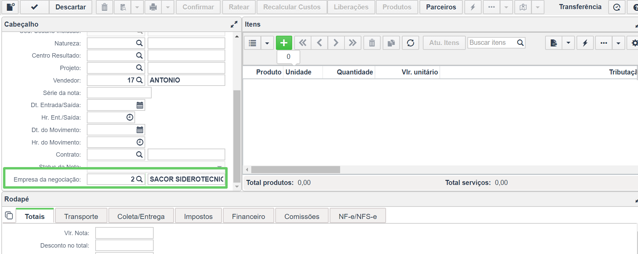638x254 pixels.
Task: Go to last item with double right arrow
Action: tap(353, 43)
